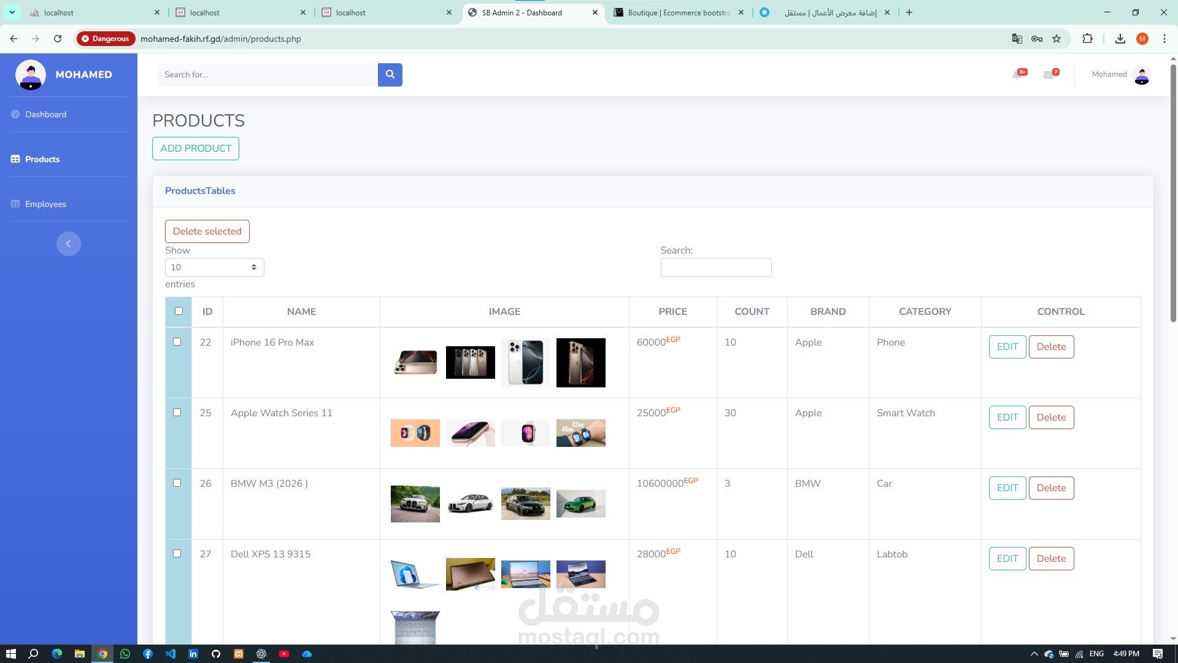Open GitHub from the taskbar
Image resolution: width=1178 pixels, height=663 pixels.
click(216, 654)
